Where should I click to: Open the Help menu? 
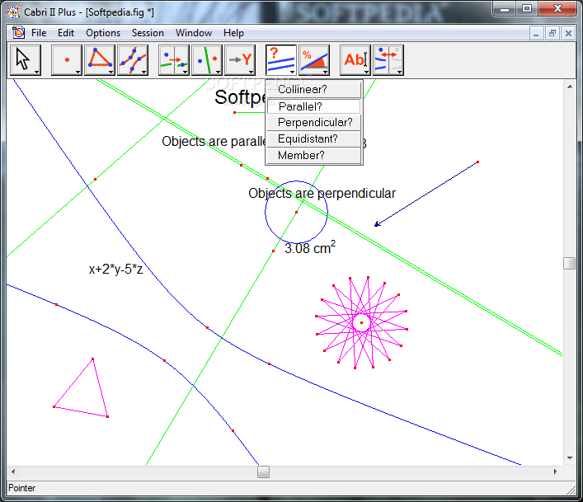pos(233,33)
